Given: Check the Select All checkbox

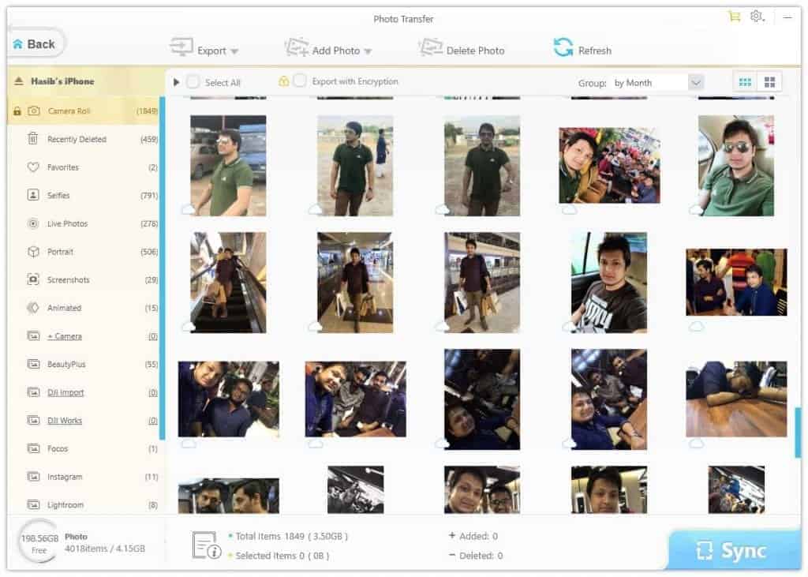Looking at the screenshot, I should 193,82.
